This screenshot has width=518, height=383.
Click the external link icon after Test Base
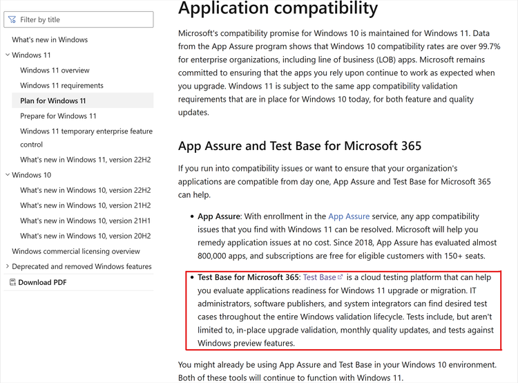click(x=340, y=277)
